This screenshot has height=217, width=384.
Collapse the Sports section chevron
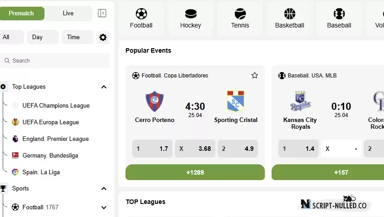coord(104,189)
